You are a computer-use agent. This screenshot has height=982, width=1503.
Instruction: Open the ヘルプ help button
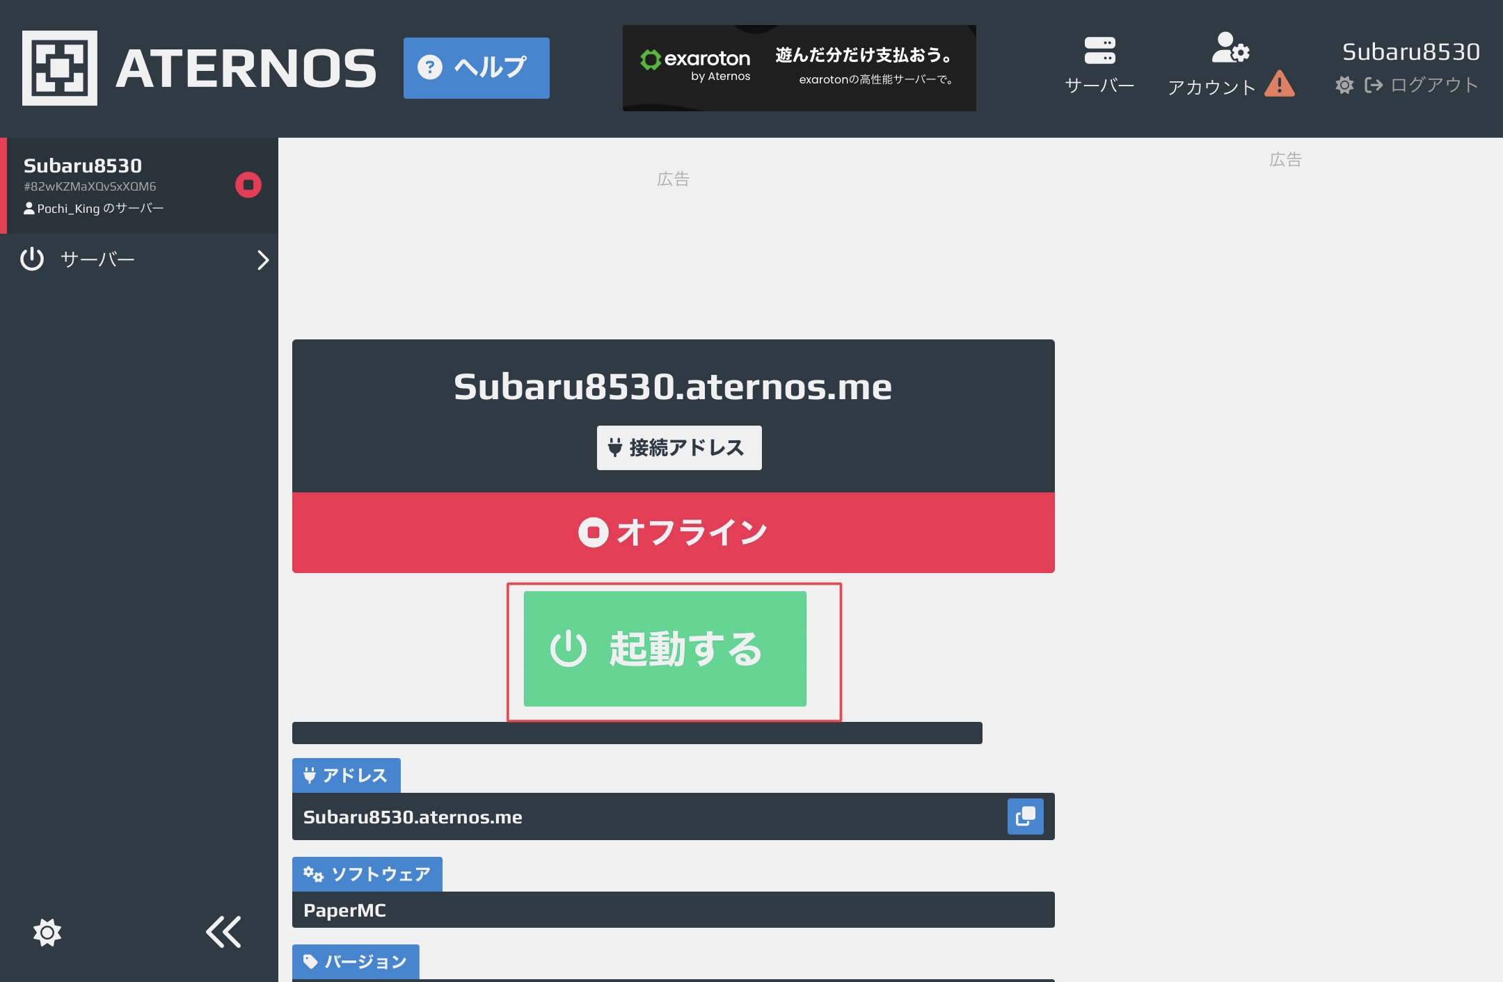tap(477, 68)
